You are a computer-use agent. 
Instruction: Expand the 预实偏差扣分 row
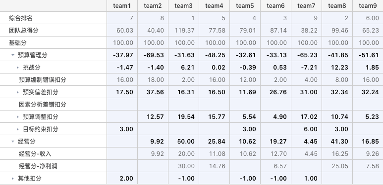click(x=17, y=92)
